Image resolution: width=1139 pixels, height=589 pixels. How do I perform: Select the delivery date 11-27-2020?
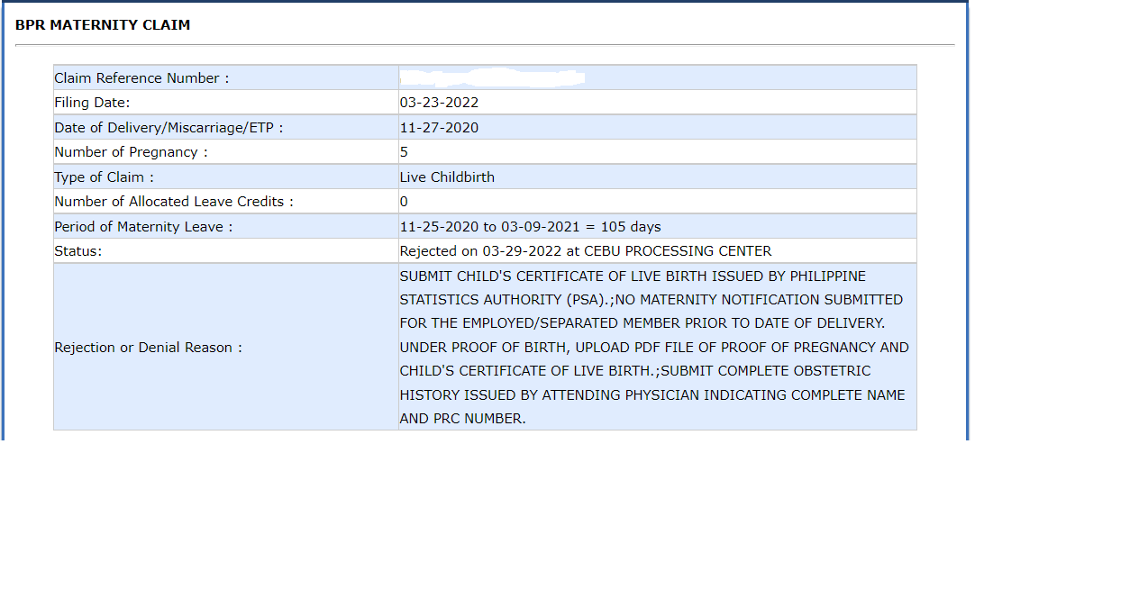439,127
